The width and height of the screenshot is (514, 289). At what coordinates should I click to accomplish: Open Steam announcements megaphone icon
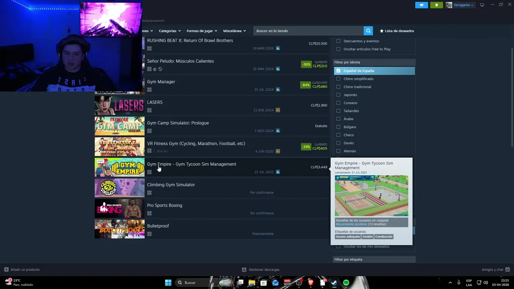(421, 5)
